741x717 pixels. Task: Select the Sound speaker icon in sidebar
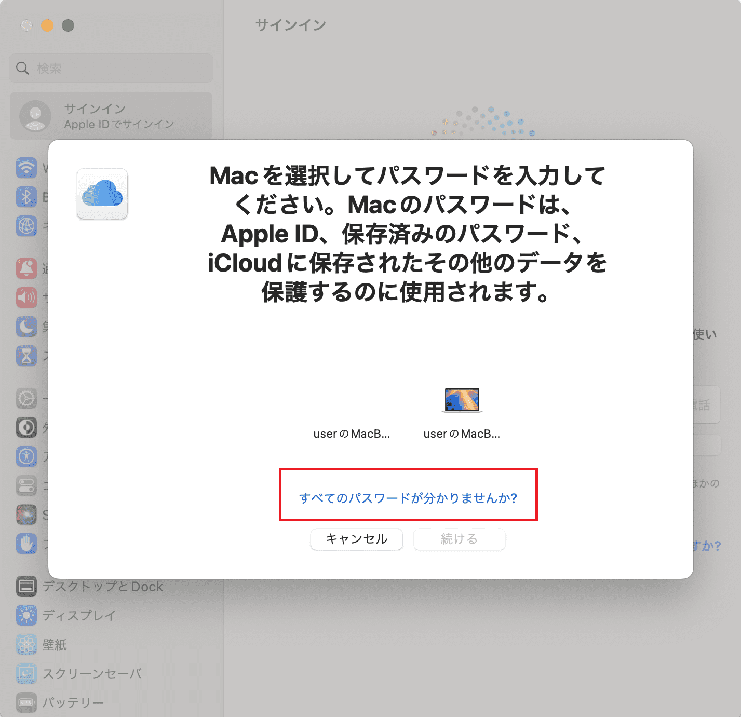pyautogui.click(x=26, y=297)
